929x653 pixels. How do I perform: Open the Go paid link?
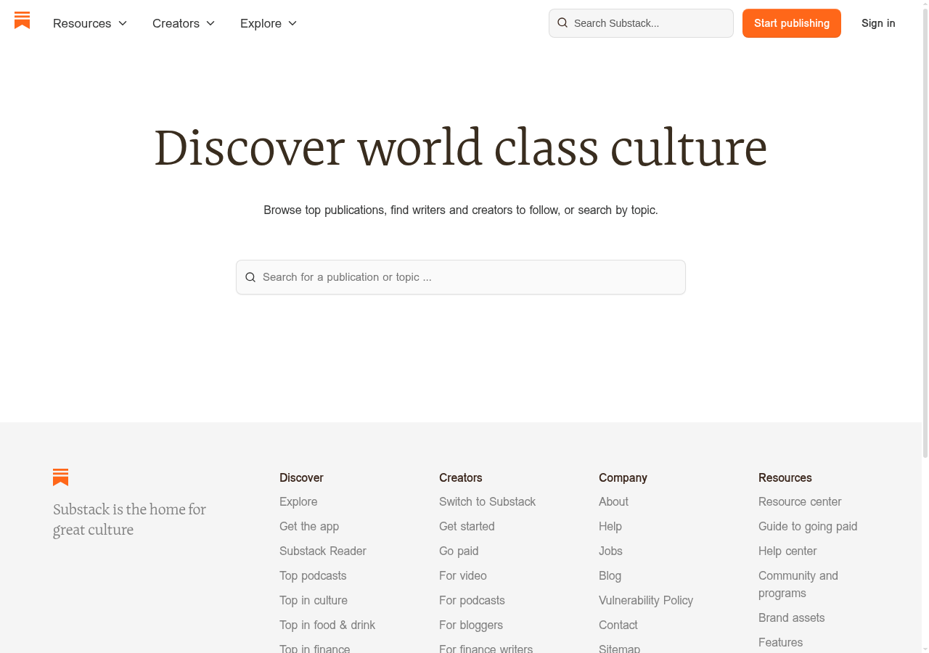click(x=459, y=551)
